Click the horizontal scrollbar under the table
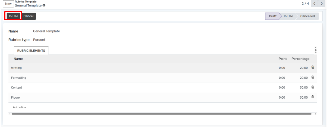 pos(161,114)
